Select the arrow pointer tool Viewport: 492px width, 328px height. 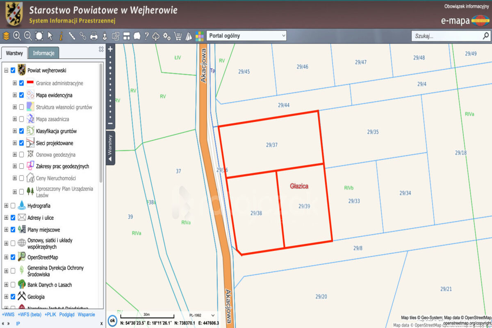click(x=50, y=36)
